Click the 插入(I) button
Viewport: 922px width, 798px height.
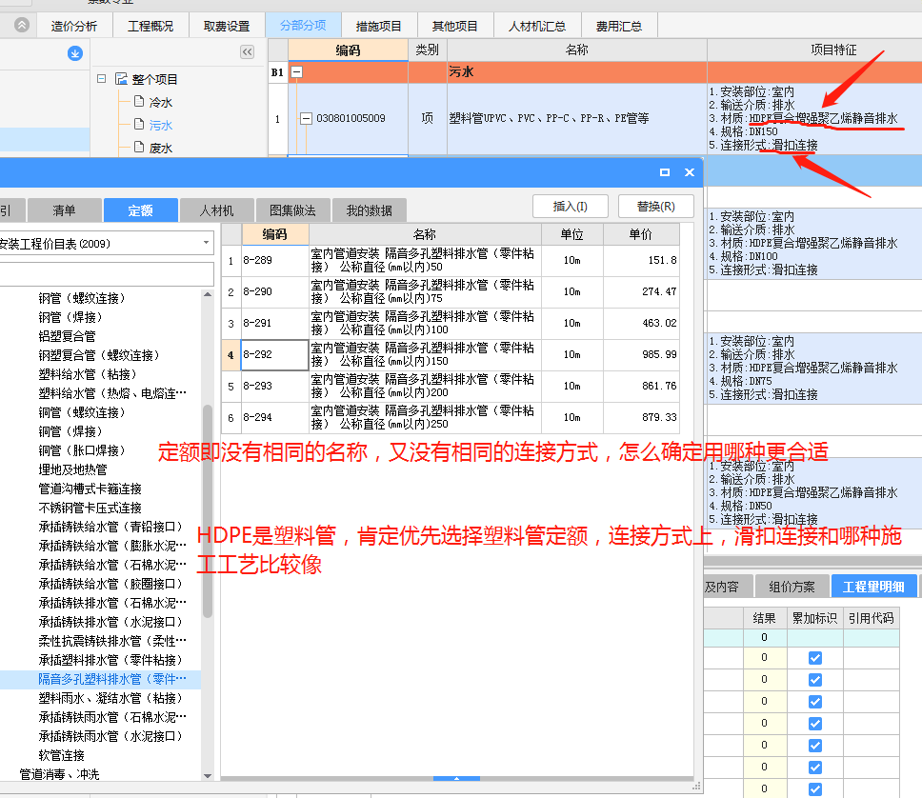571,207
